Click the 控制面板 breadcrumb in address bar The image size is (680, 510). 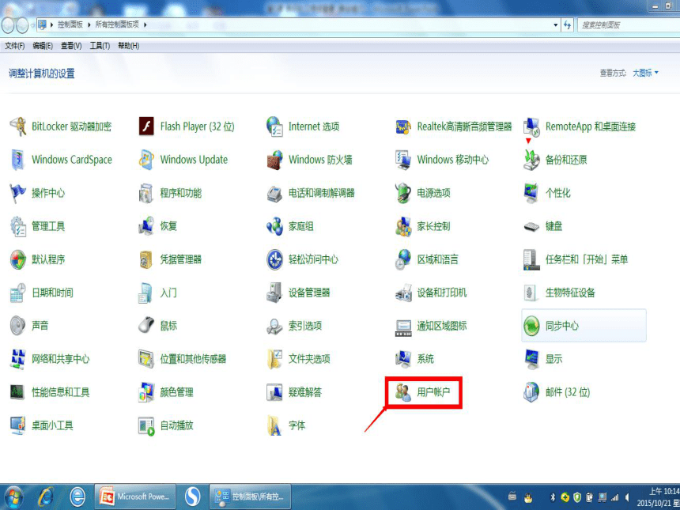point(70,25)
